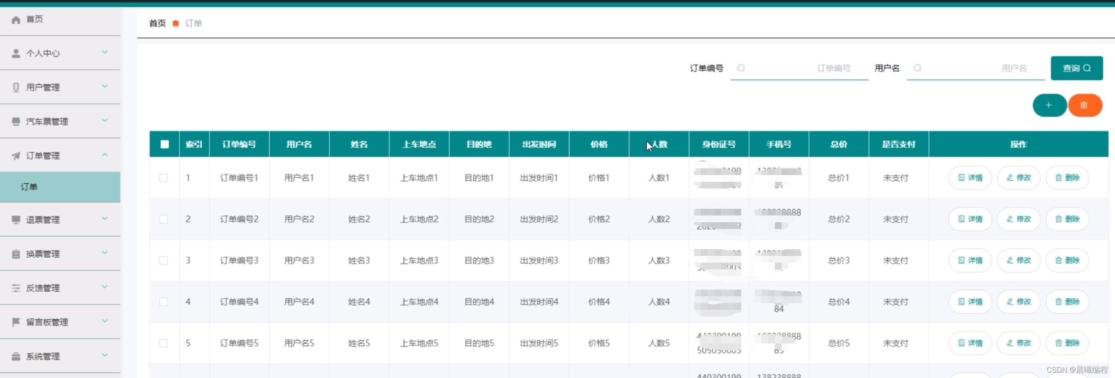Image resolution: width=1115 pixels, height=378 pixels.
Task: Click the flag icon beside 留言板管理
Action: click(x=16, y=322)
